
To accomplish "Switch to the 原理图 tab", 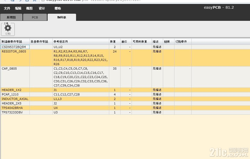I will tap(11, 17).
